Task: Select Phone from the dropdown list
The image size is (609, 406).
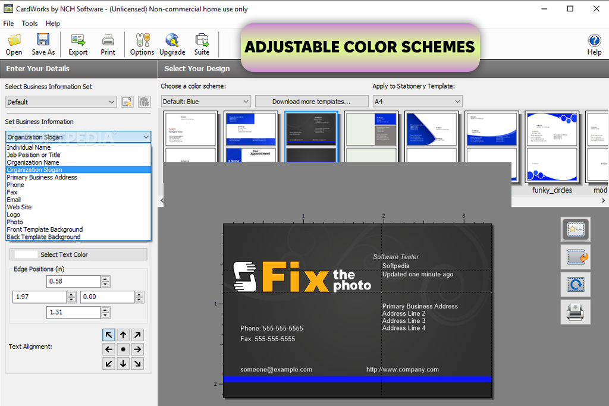Action: coord(78,185)
